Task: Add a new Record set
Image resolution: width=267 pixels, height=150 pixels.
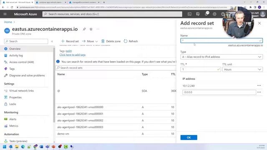Action: pyautogui.click(x=70, y=41)
